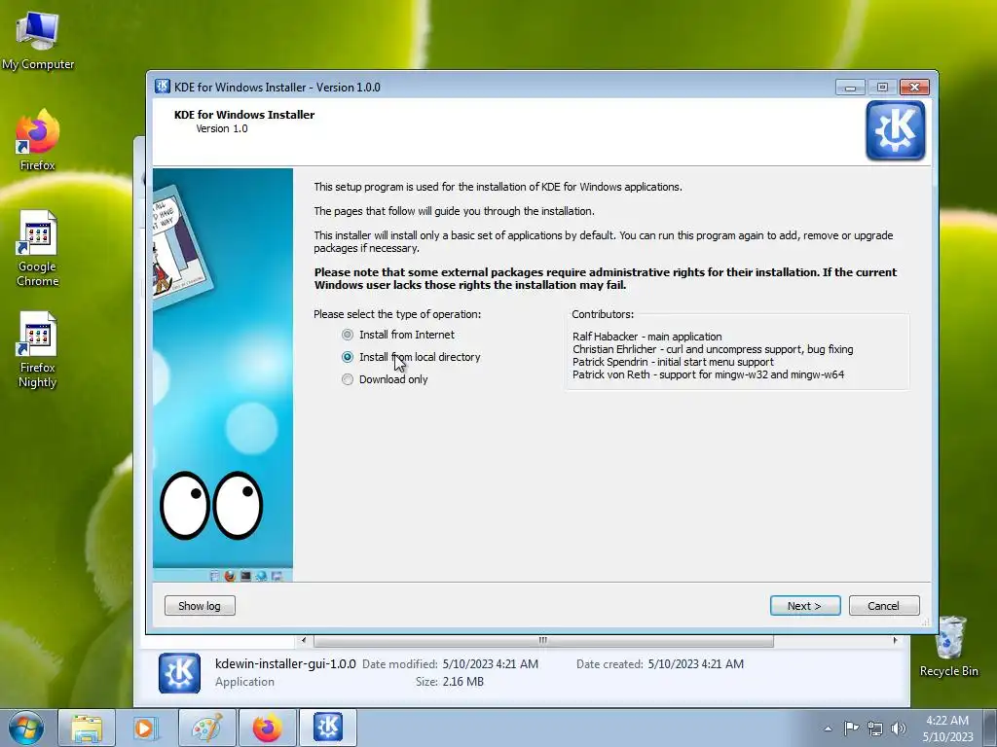Switch to Firefox on the taskbar
The width and height of the screenshot is (997, 747).
[x=267, y=728]
